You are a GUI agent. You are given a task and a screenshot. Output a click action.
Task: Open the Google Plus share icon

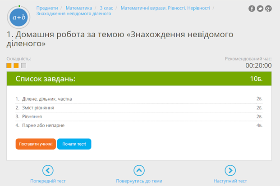(268, 9)
